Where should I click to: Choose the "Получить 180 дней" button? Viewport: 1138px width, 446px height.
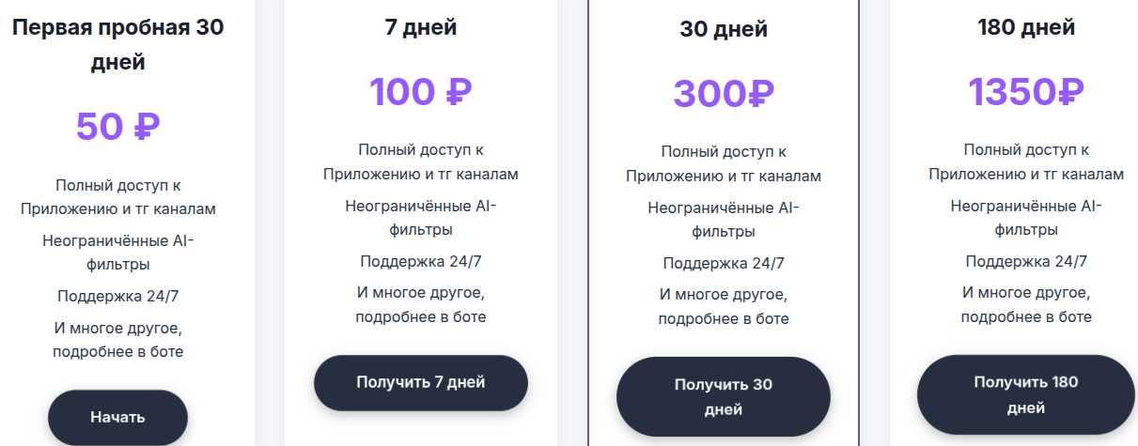[1025, 394]
